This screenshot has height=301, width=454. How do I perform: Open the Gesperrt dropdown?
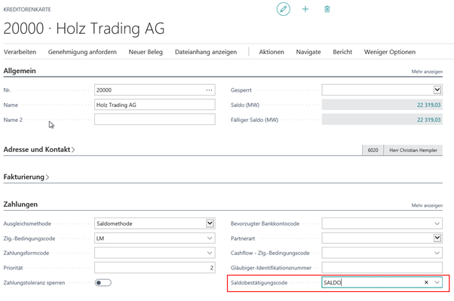pos(437,90)
